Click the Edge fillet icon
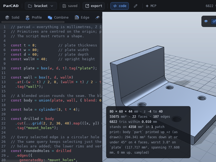Image resolution: width=216 pixels, height=162 pixels. (x=77, y=18)
